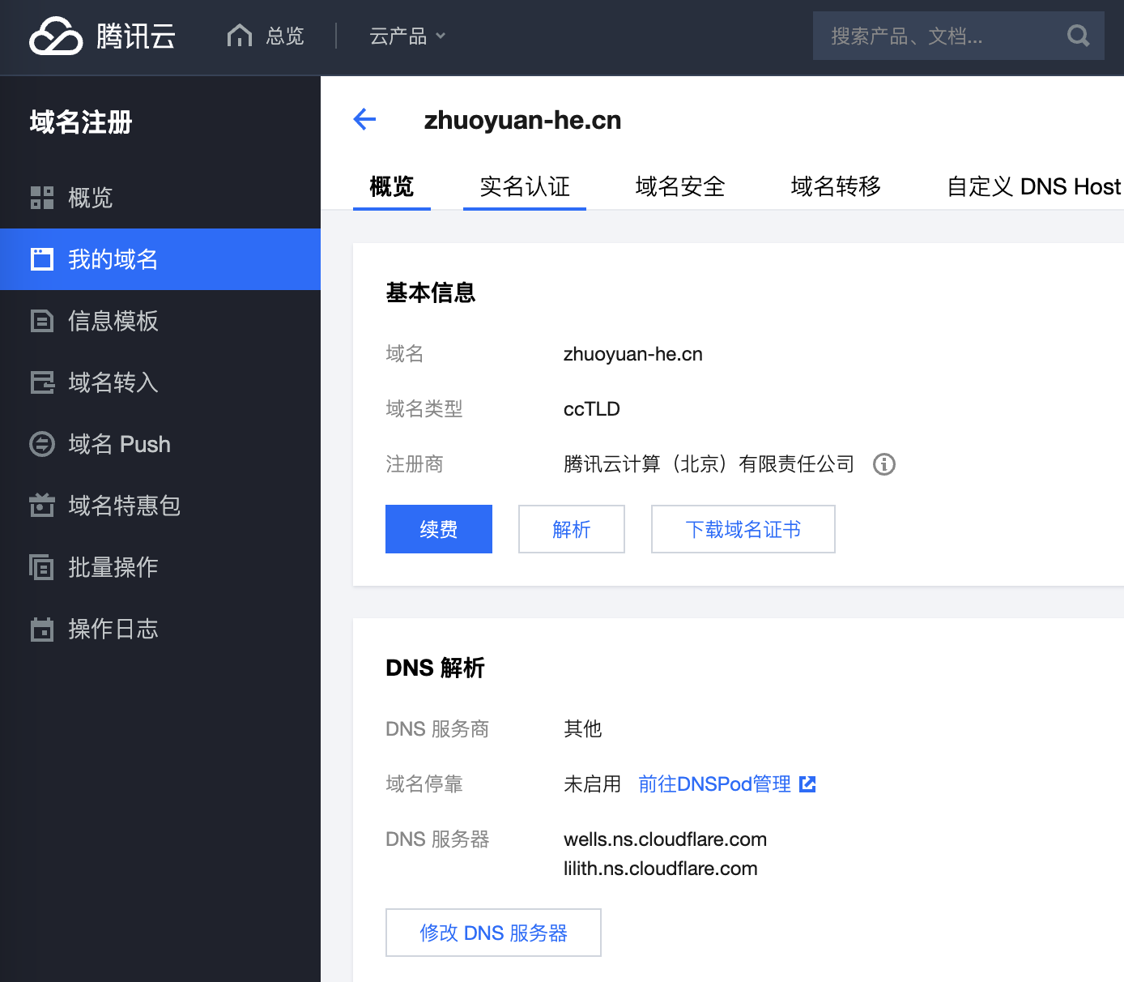
Task: Open 操作日志 in the sidebar
Action: click(x=160, y=629)
